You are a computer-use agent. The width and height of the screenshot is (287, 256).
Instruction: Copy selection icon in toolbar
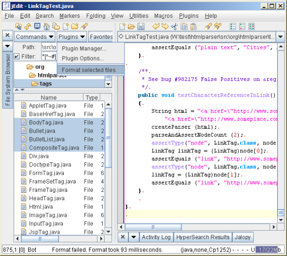pyautogui.click(x=184, y=27)
